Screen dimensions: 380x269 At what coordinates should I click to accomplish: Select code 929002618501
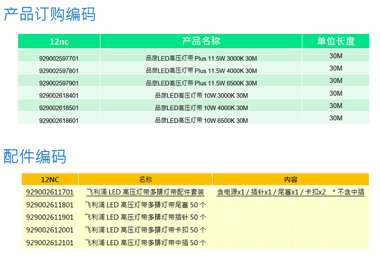(59, 108)
